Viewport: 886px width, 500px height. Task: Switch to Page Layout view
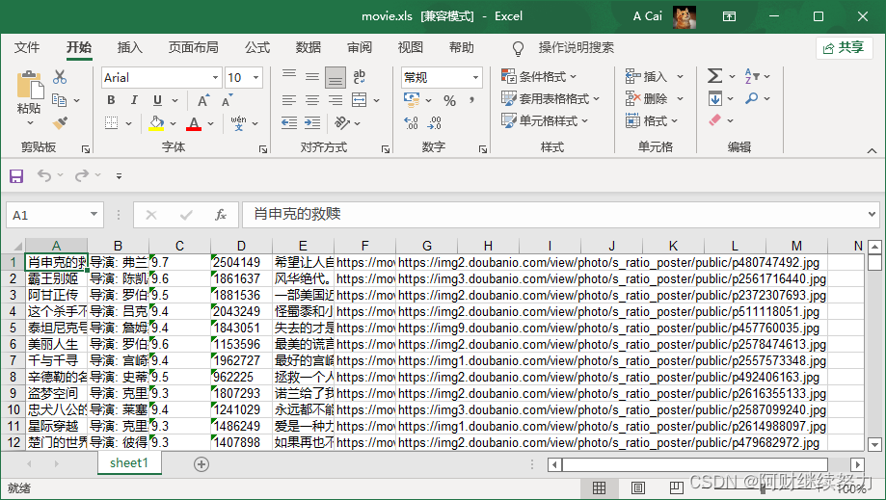[638, 487]
